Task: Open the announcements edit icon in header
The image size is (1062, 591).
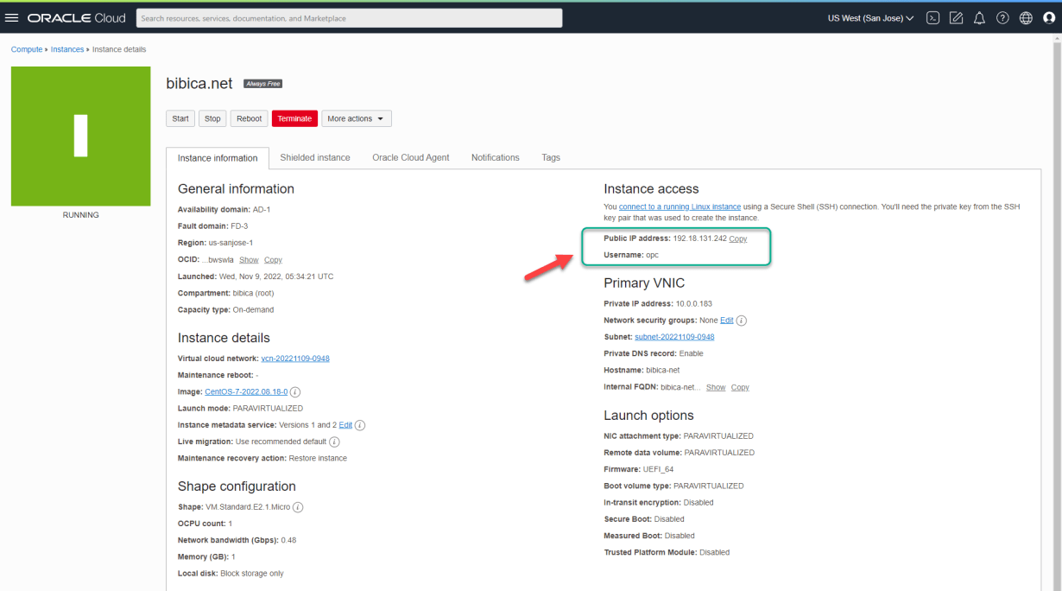Action: 956,18
